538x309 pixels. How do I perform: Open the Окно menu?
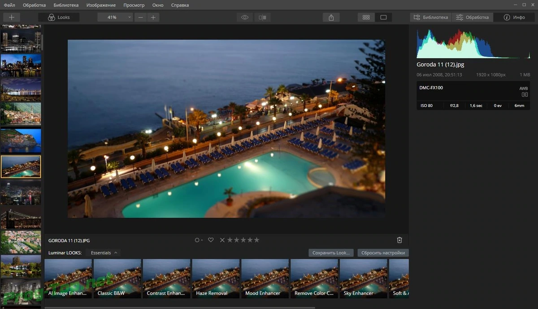(x=158, y=5)
